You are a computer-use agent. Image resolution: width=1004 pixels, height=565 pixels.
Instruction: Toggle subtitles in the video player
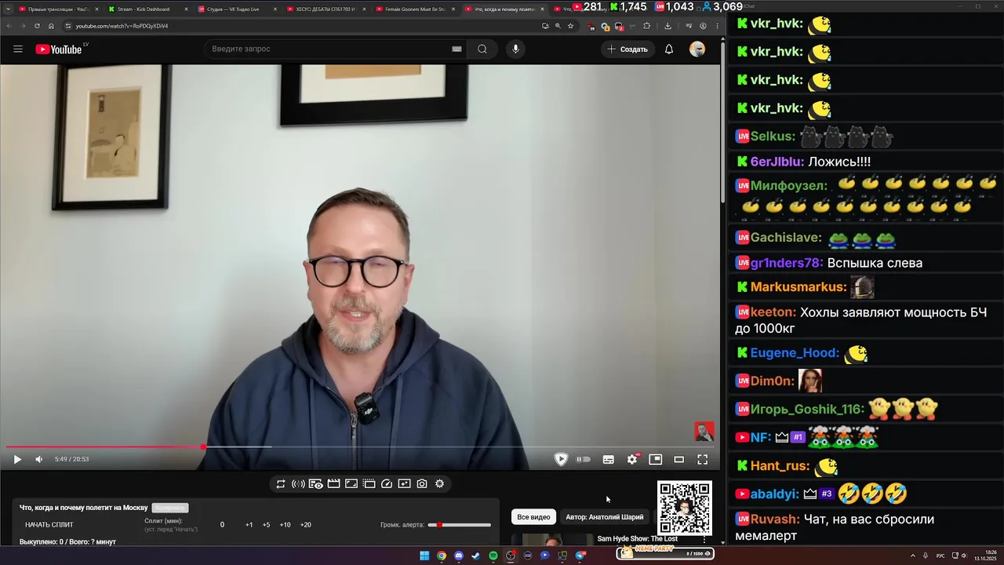pyautogui.click(x=608, y=459)
